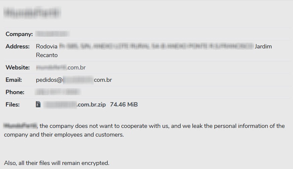Select the Company label
Screen dimensions: 293x169
pos(19,34)
